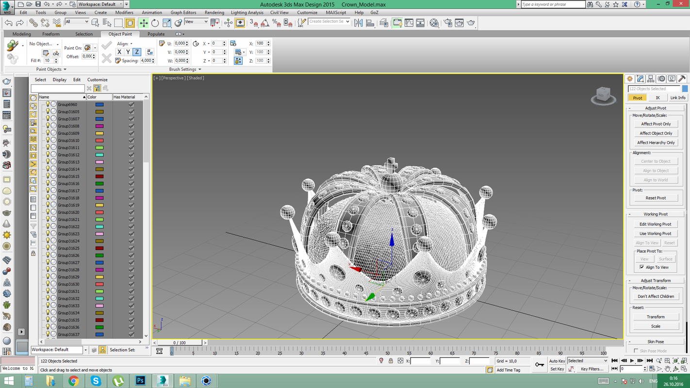Hide Group31605 using its eye toggle
Image resolution: width=690 pixels, height=388 pixels.
tap(48, 111)
